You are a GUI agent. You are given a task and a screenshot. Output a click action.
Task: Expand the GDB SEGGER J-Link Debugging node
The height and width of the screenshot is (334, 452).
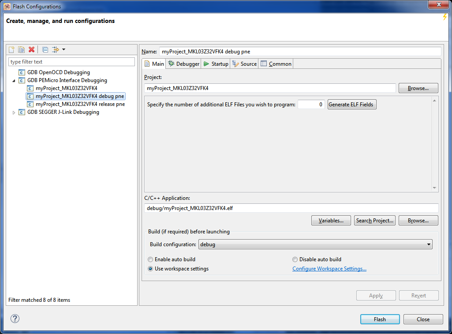tap(14, 113)
